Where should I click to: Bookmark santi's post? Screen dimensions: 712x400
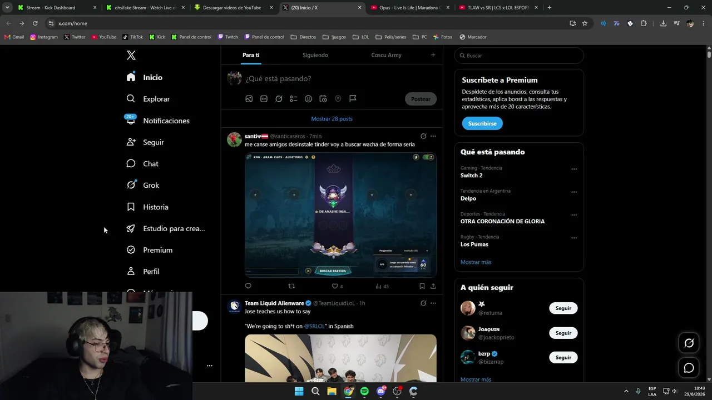click(422, 286)
